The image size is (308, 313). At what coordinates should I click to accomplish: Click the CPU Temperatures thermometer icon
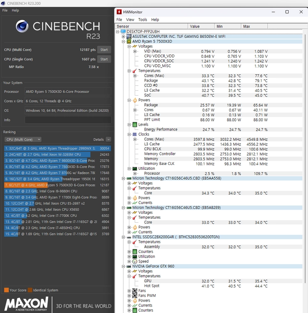tap(135, 71)
